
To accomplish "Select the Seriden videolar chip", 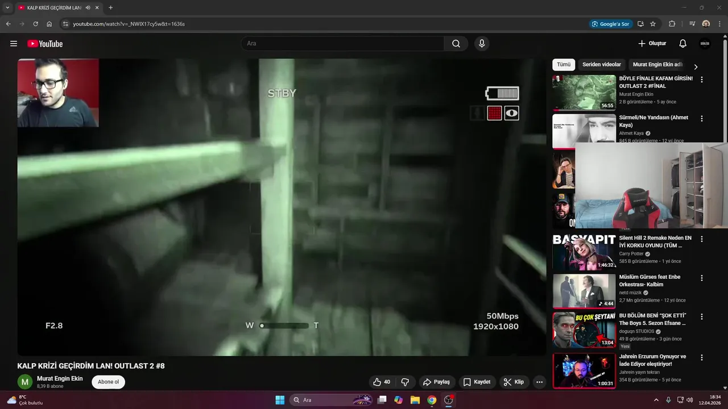I will [x=602, y=65].
